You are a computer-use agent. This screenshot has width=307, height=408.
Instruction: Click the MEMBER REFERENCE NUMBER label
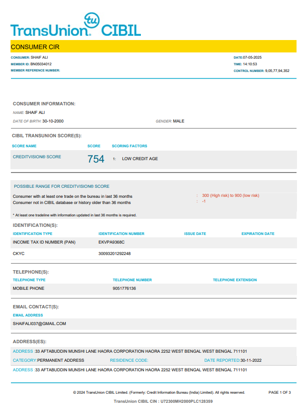coord(35,71)
